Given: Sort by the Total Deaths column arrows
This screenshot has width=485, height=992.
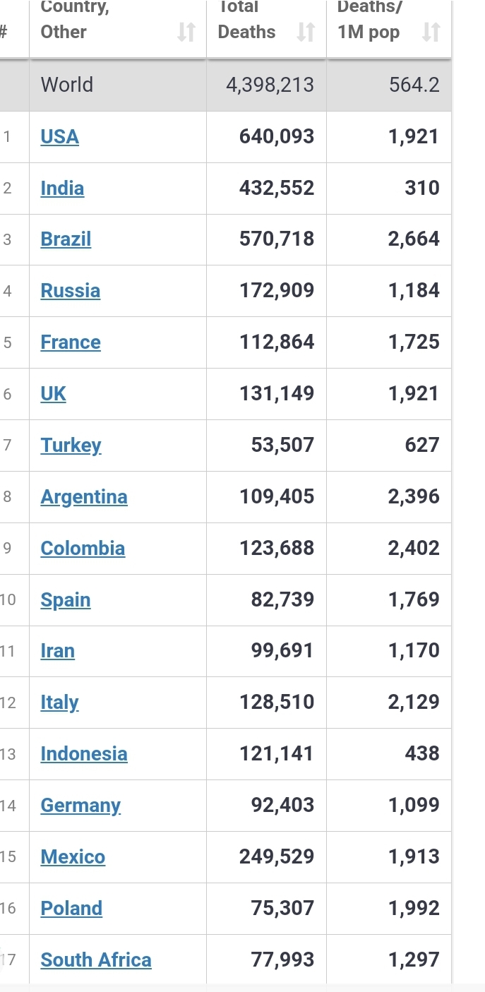Looking at the screenshot, I should (305, 32).
